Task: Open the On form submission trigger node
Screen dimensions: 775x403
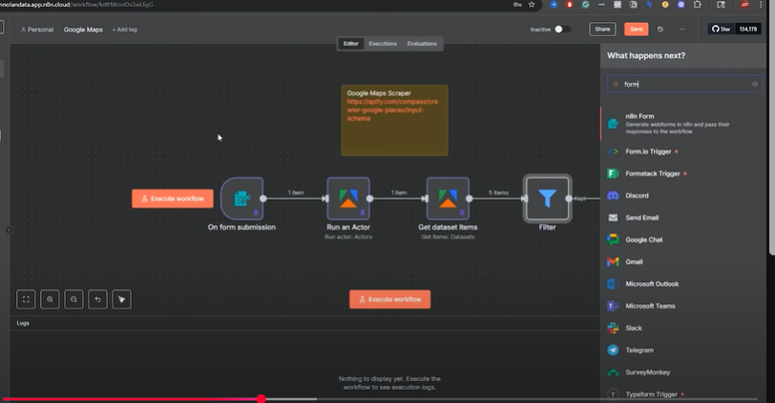Action: (241, 199)
